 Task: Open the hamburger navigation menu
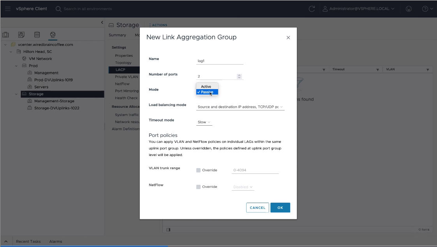(8, 9)
